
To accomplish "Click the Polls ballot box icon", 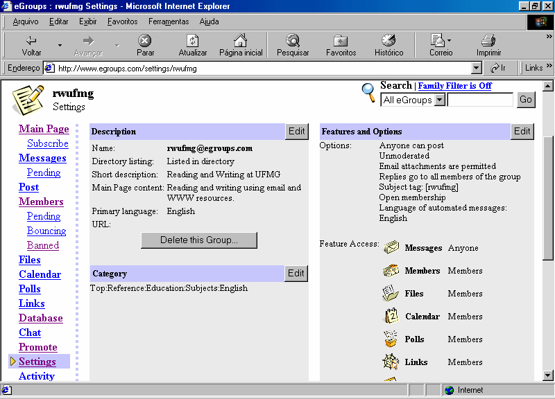I will pyautogui.click(x=391, y=339).
